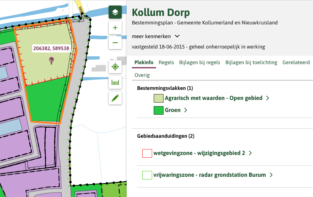Click the Bestemmingsvlakken (1) heading
313x197 pixels.
pos(165,88)
